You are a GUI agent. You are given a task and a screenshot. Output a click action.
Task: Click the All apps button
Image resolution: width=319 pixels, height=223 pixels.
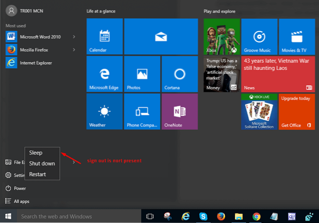22,201
